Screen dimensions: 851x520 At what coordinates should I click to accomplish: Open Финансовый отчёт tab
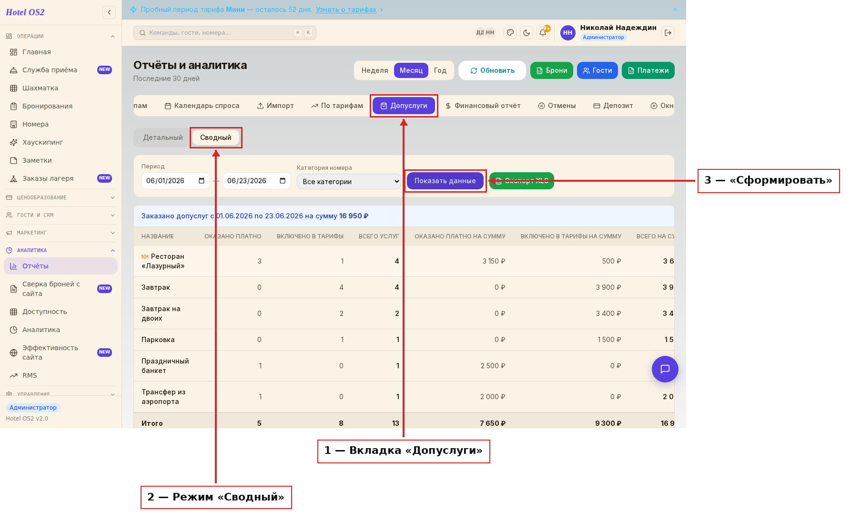click(x=483, y=106)
